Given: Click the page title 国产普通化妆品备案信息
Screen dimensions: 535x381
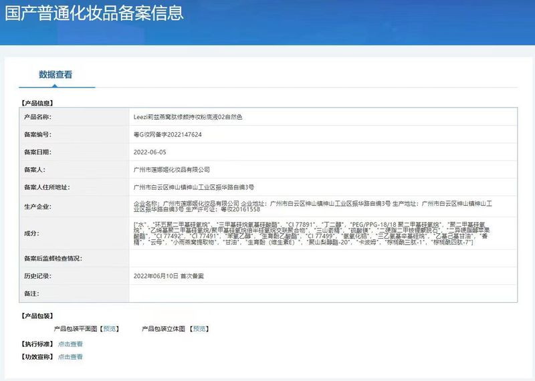Looking at the screenshot, I should (94, 13).
